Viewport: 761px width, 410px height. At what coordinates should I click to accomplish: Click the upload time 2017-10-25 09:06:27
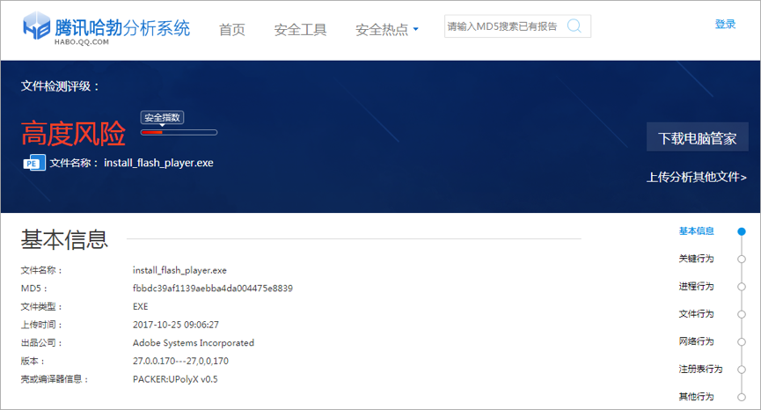176,325
